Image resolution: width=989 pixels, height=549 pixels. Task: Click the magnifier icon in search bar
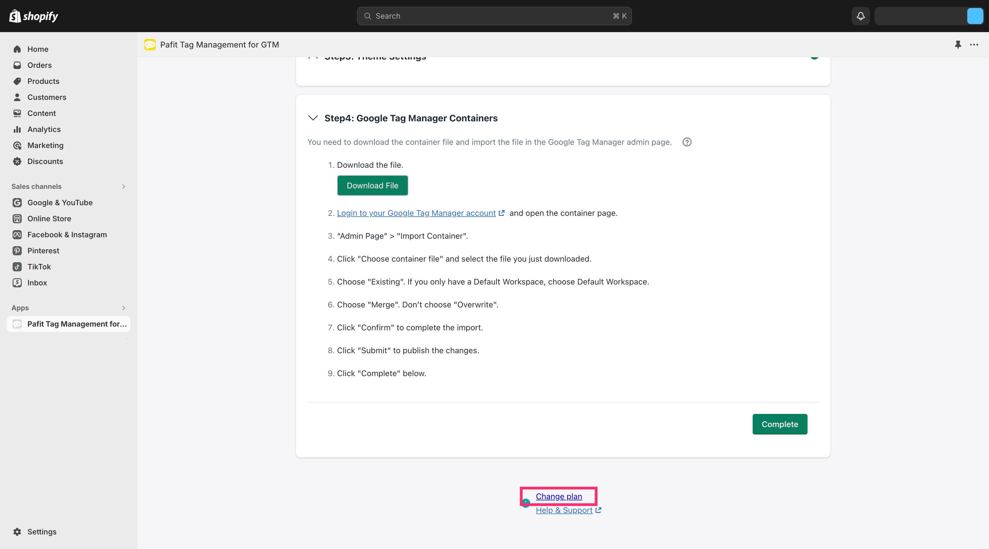(x=367, y=16)
